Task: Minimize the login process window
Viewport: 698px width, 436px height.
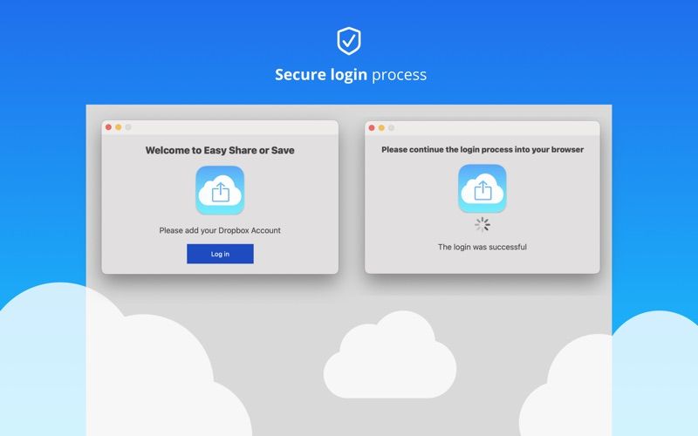Action: [x=381, y=127]
